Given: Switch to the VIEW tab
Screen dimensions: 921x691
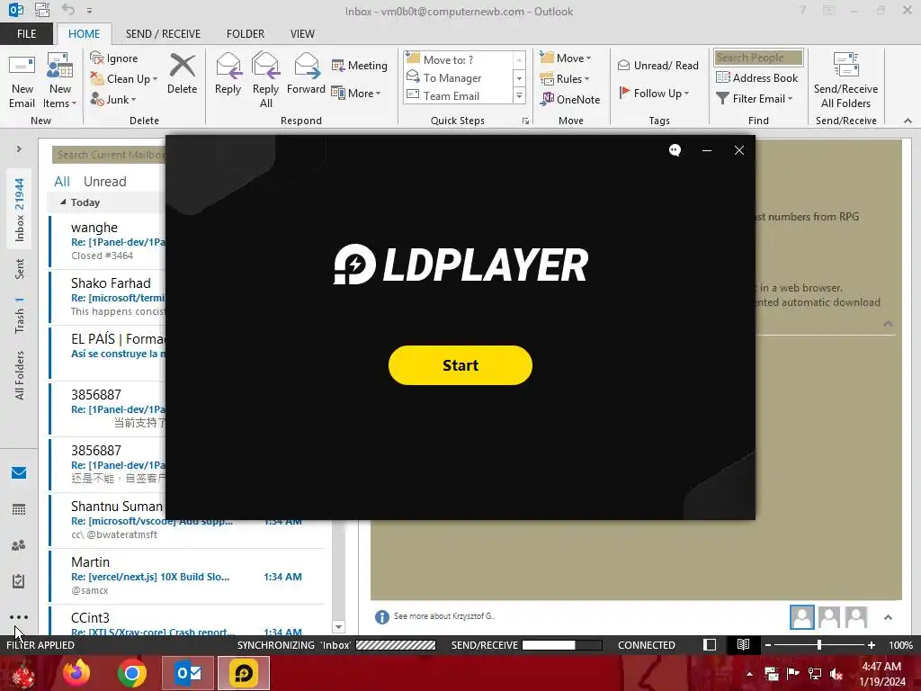Looking at the screenshot, I should coord(302,34).
